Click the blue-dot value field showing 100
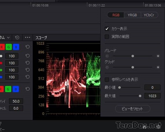This screenshot has height=132, width=165. click(x=12, y=77)
